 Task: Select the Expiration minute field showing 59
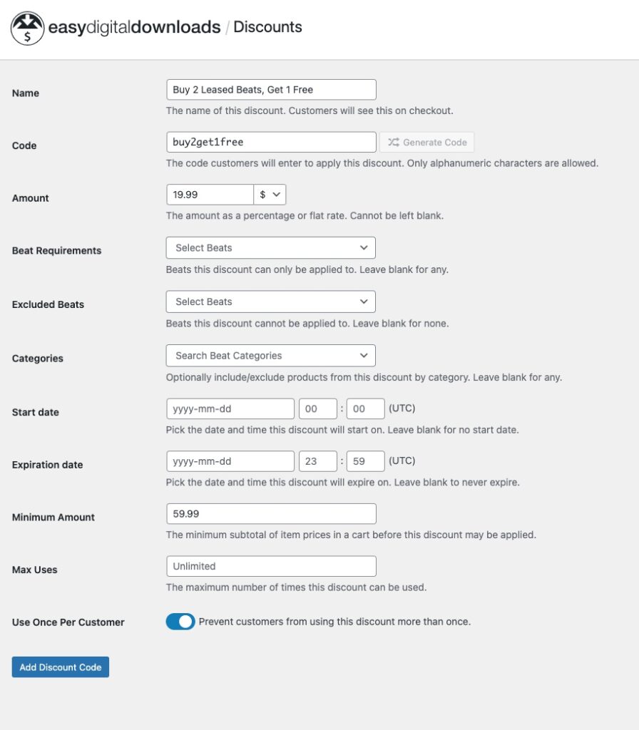click(366, 461)
